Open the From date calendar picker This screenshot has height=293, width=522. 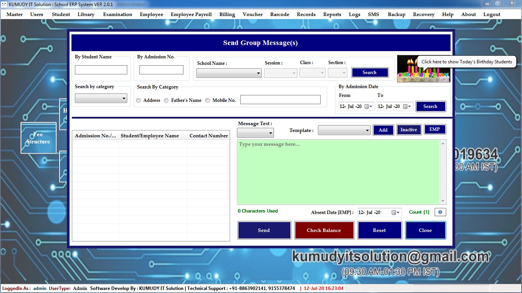click(x=368, y=106)
